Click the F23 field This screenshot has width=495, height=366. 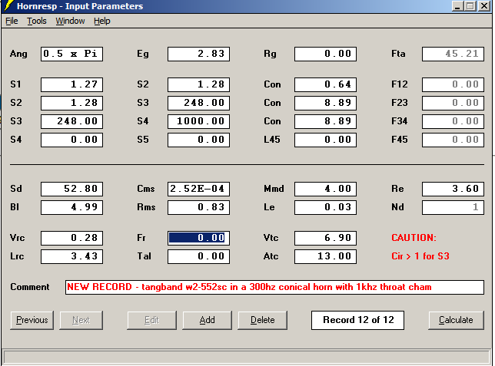[x=453, y=103]
